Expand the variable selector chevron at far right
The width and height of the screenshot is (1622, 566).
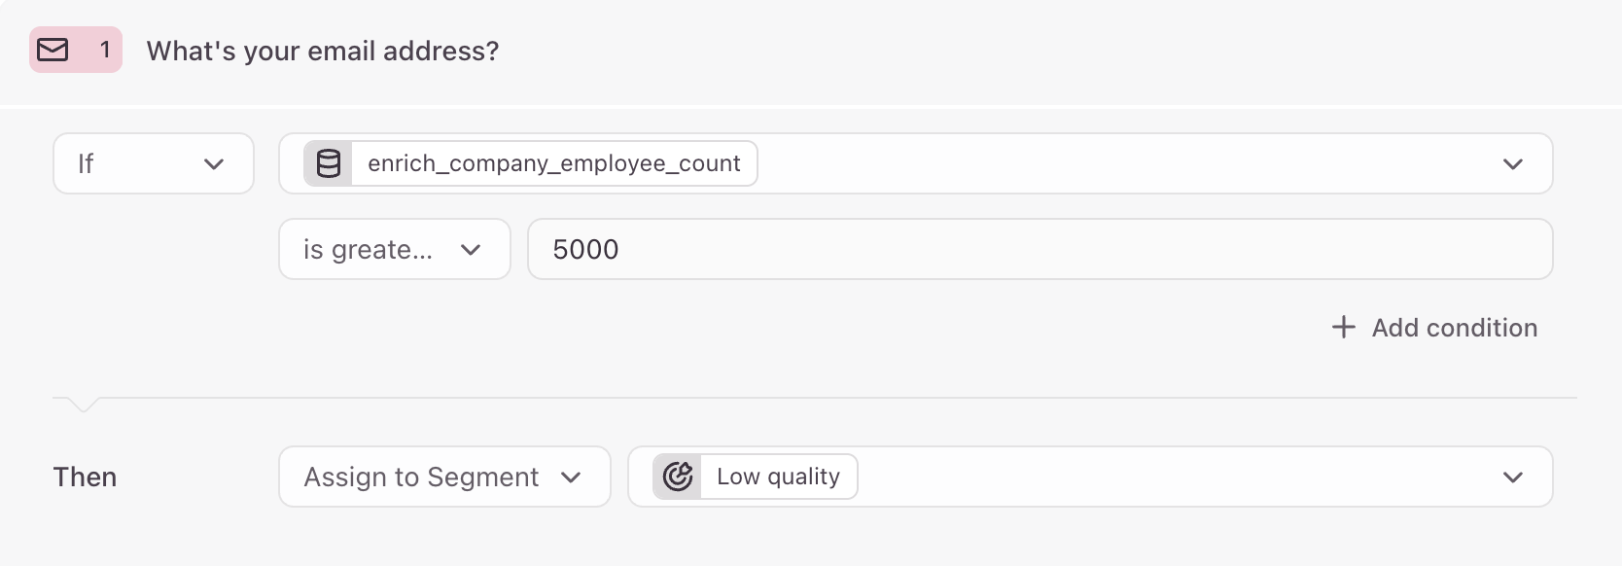1512,164
